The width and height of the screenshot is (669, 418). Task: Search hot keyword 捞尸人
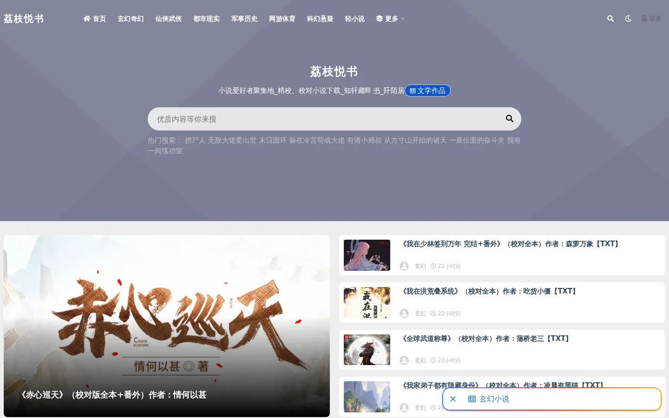pyautogui.click(x=195, y=140)
